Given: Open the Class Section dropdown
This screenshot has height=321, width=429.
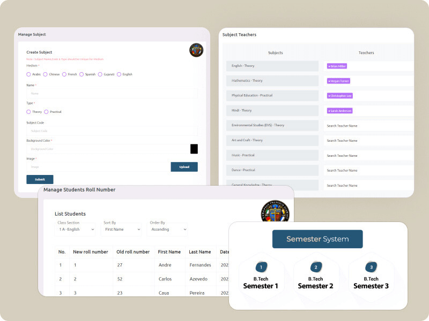Looking at the screenshot, I should tap(76, 229).
